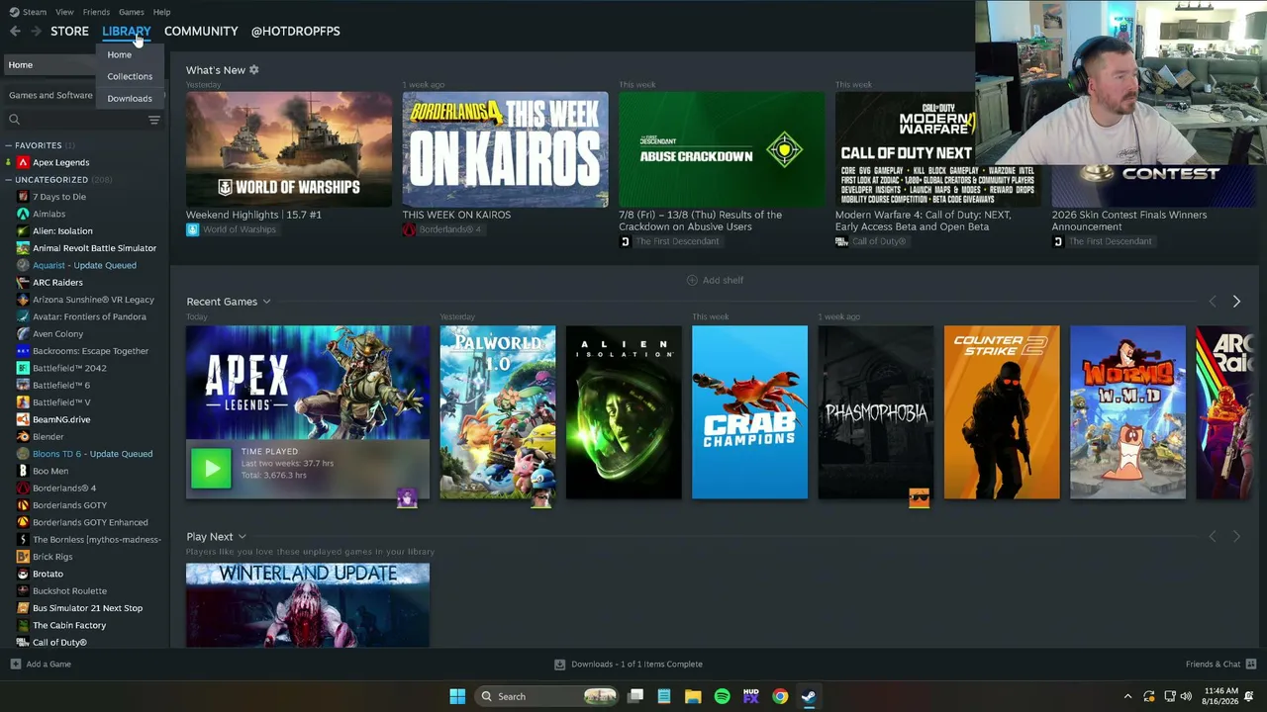Switch to the Store tab

[x=69, y=31]
